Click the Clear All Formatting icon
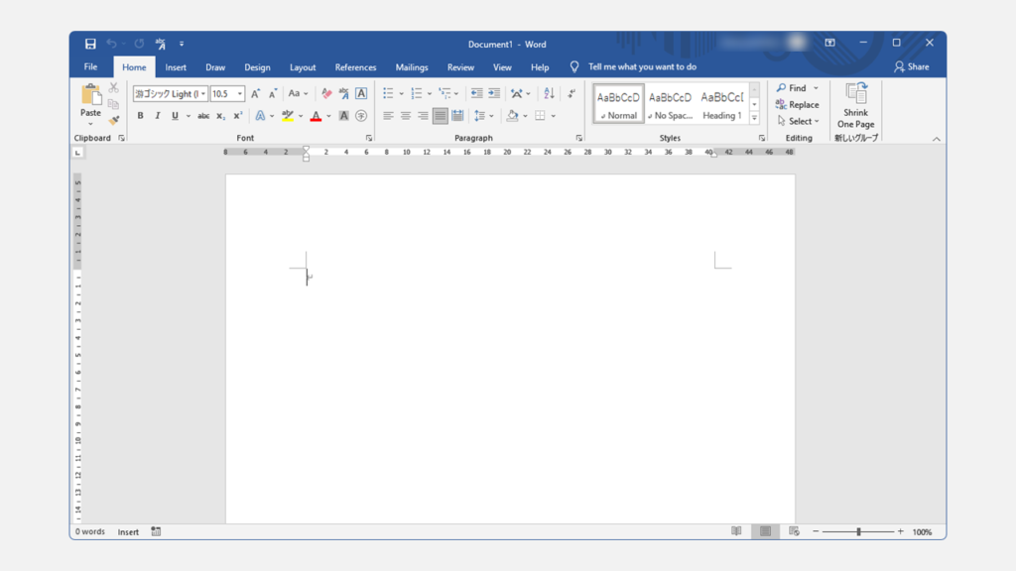Screen dimensions: 1016x571 (326, 94)
